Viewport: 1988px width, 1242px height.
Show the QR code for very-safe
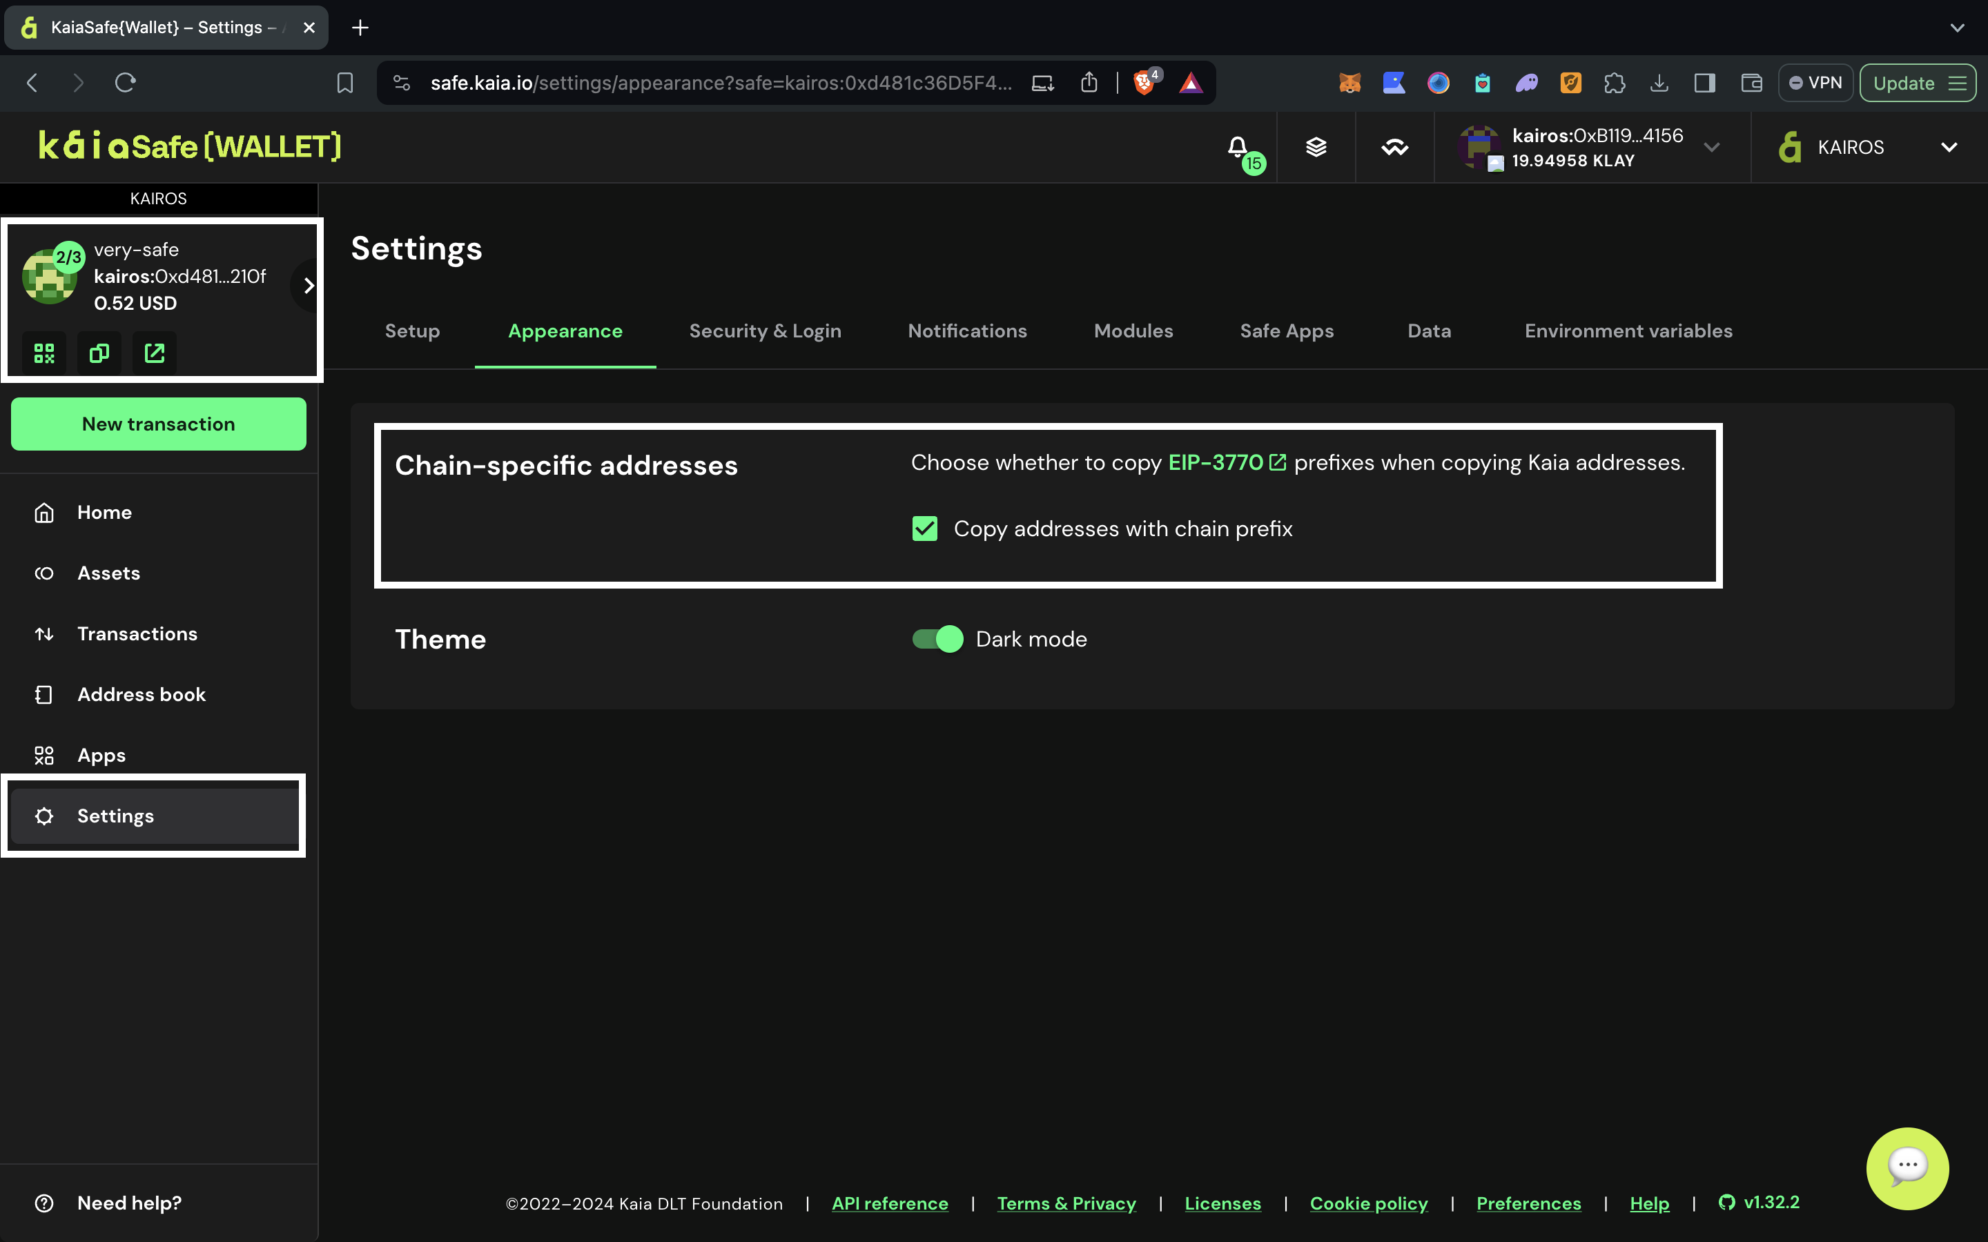[x=44, y=353]
